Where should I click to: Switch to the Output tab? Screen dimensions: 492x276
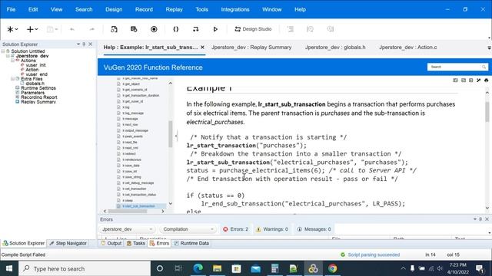pyautogui.click(x=111, y=244)
